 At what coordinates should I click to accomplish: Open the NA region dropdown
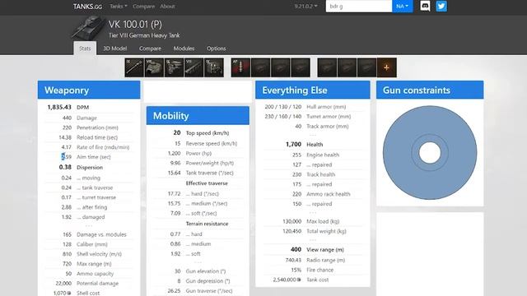(x=403, y=6)
